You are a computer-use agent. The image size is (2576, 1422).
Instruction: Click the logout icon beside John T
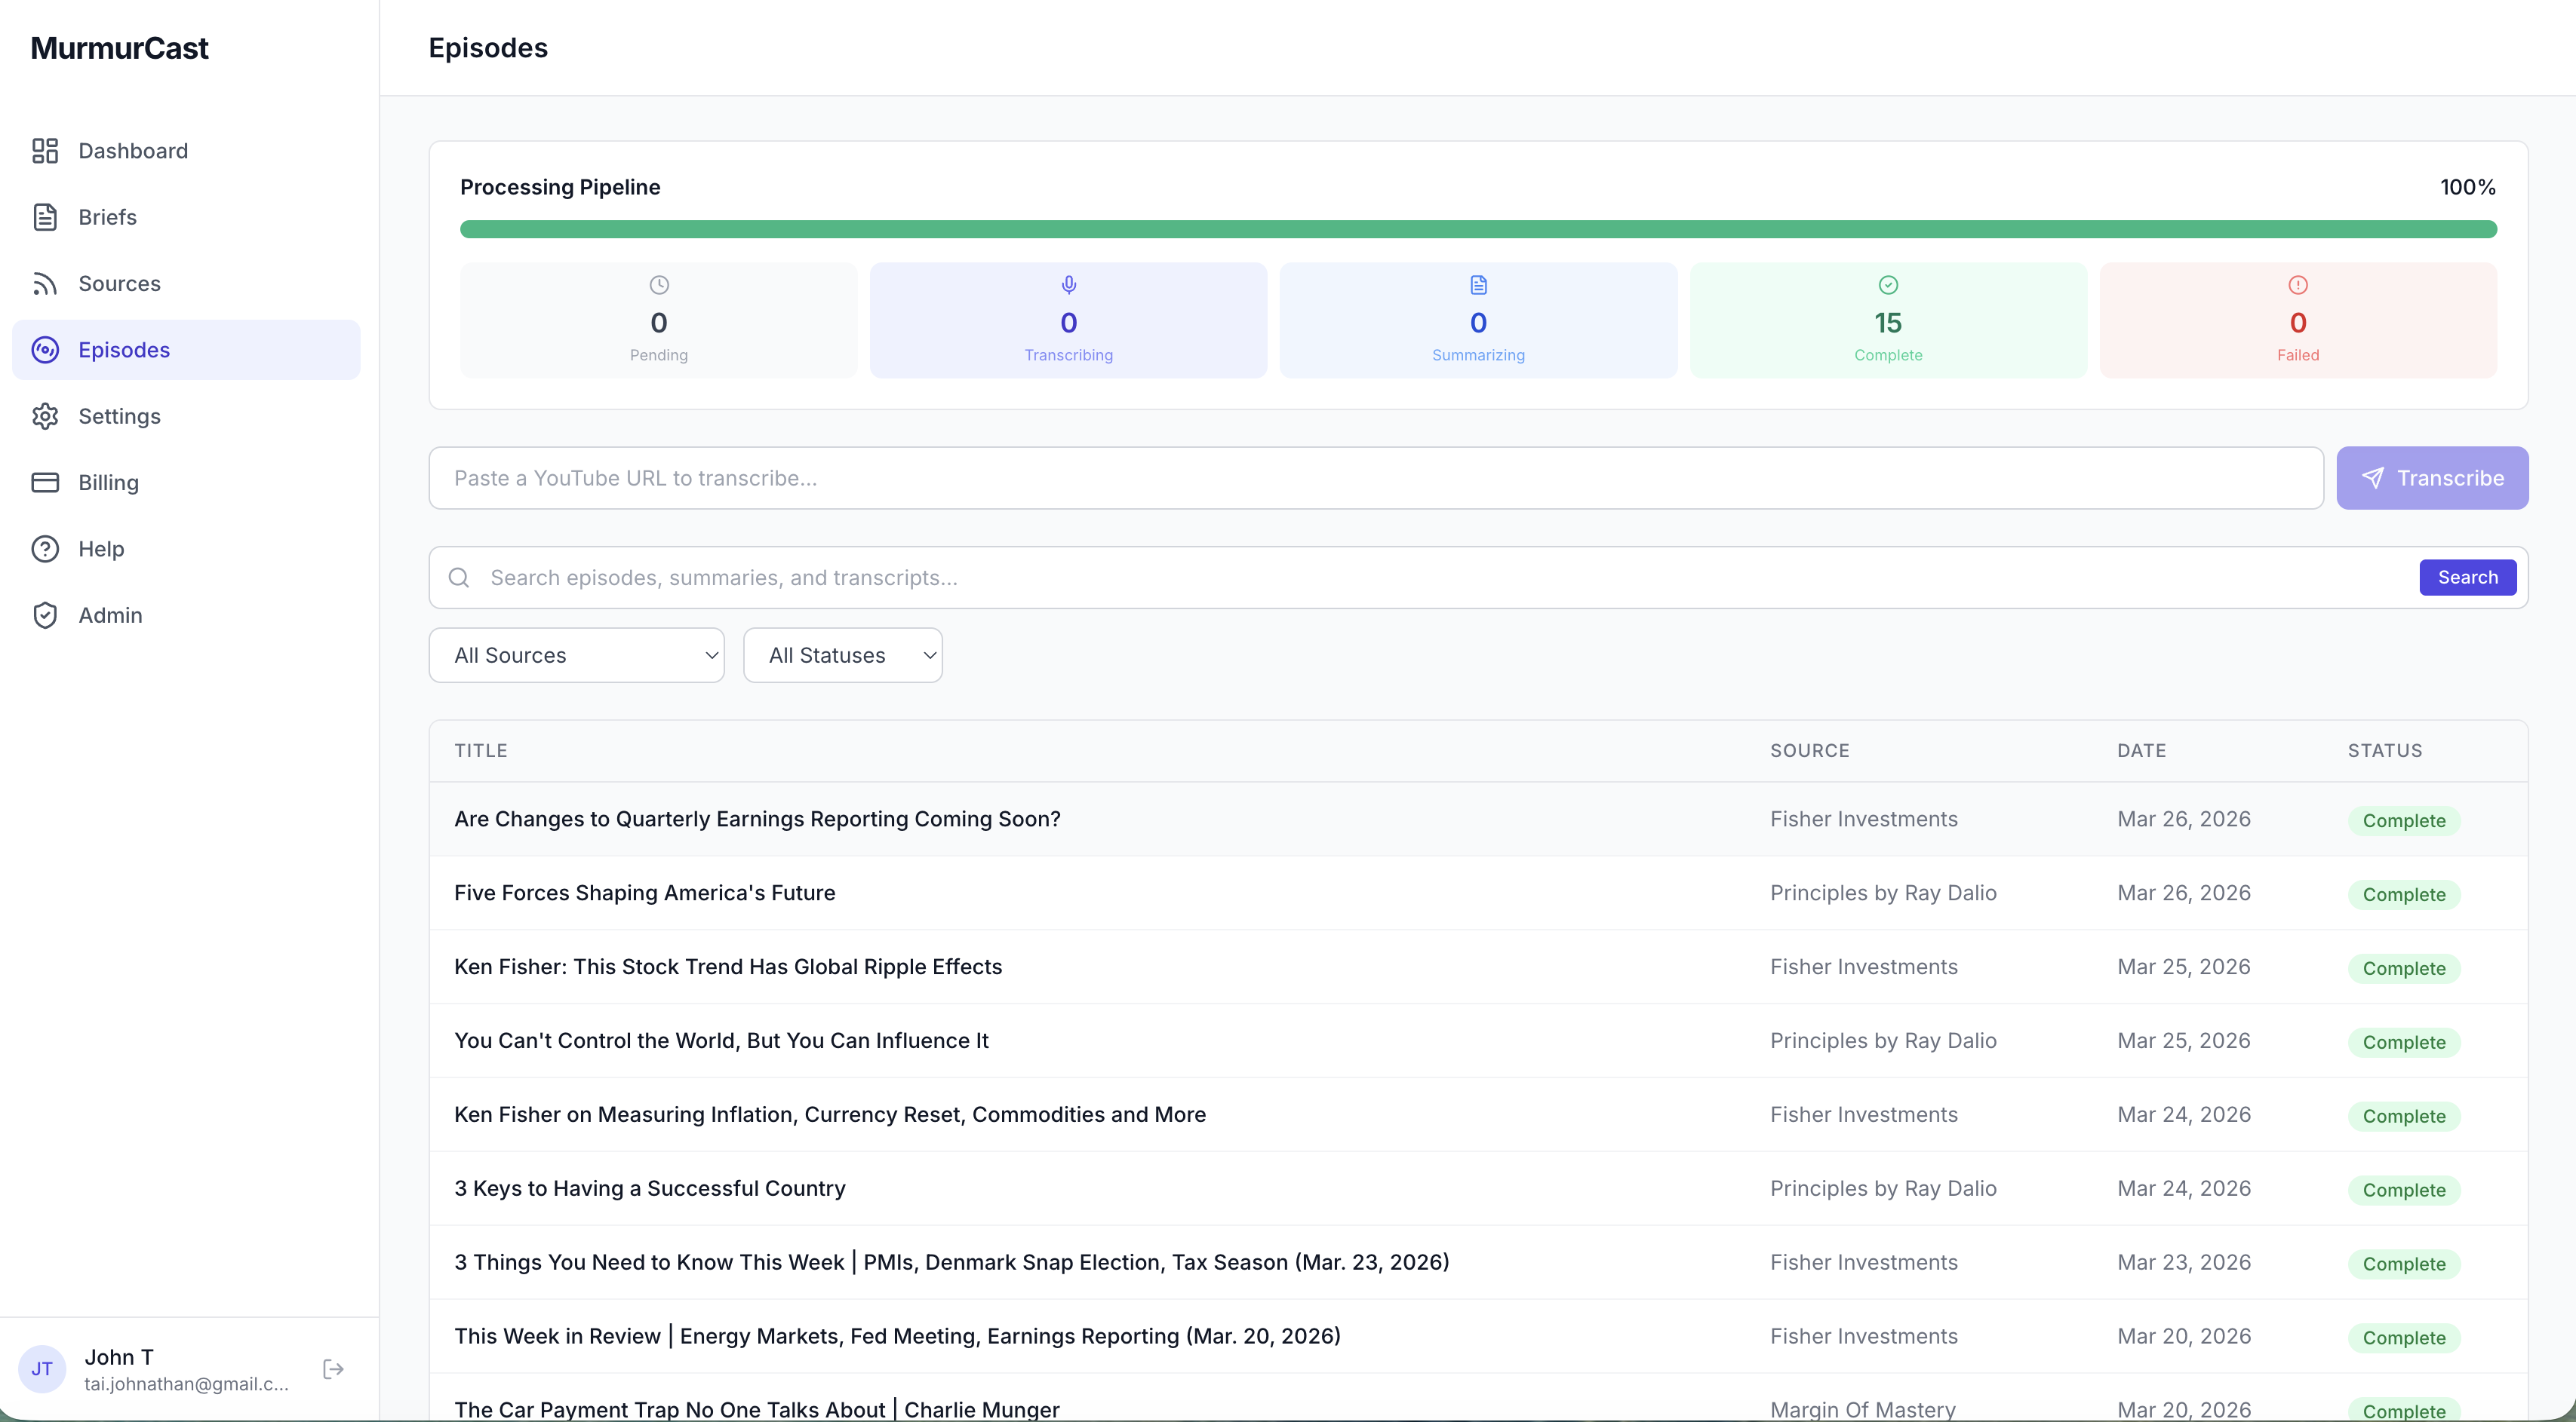click(334, 1369)
